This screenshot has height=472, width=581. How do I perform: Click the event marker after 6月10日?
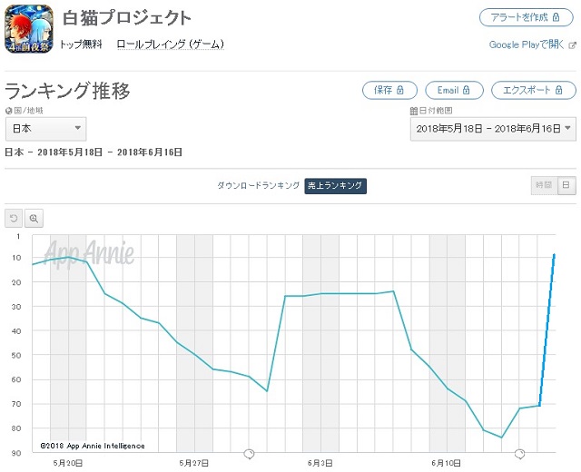tap(520, 453)
